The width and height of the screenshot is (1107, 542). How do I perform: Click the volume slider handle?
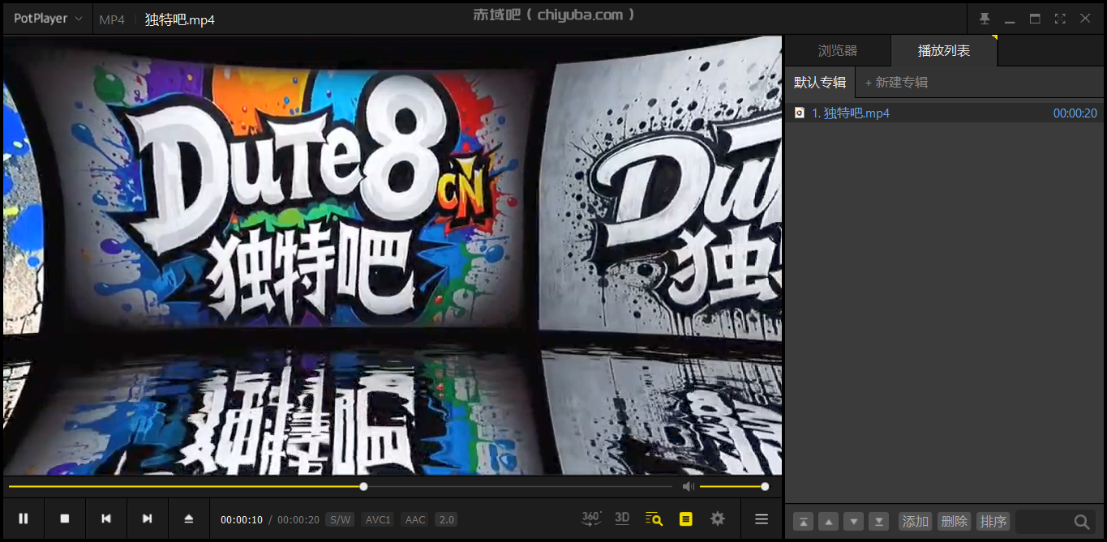pos(765,486)
